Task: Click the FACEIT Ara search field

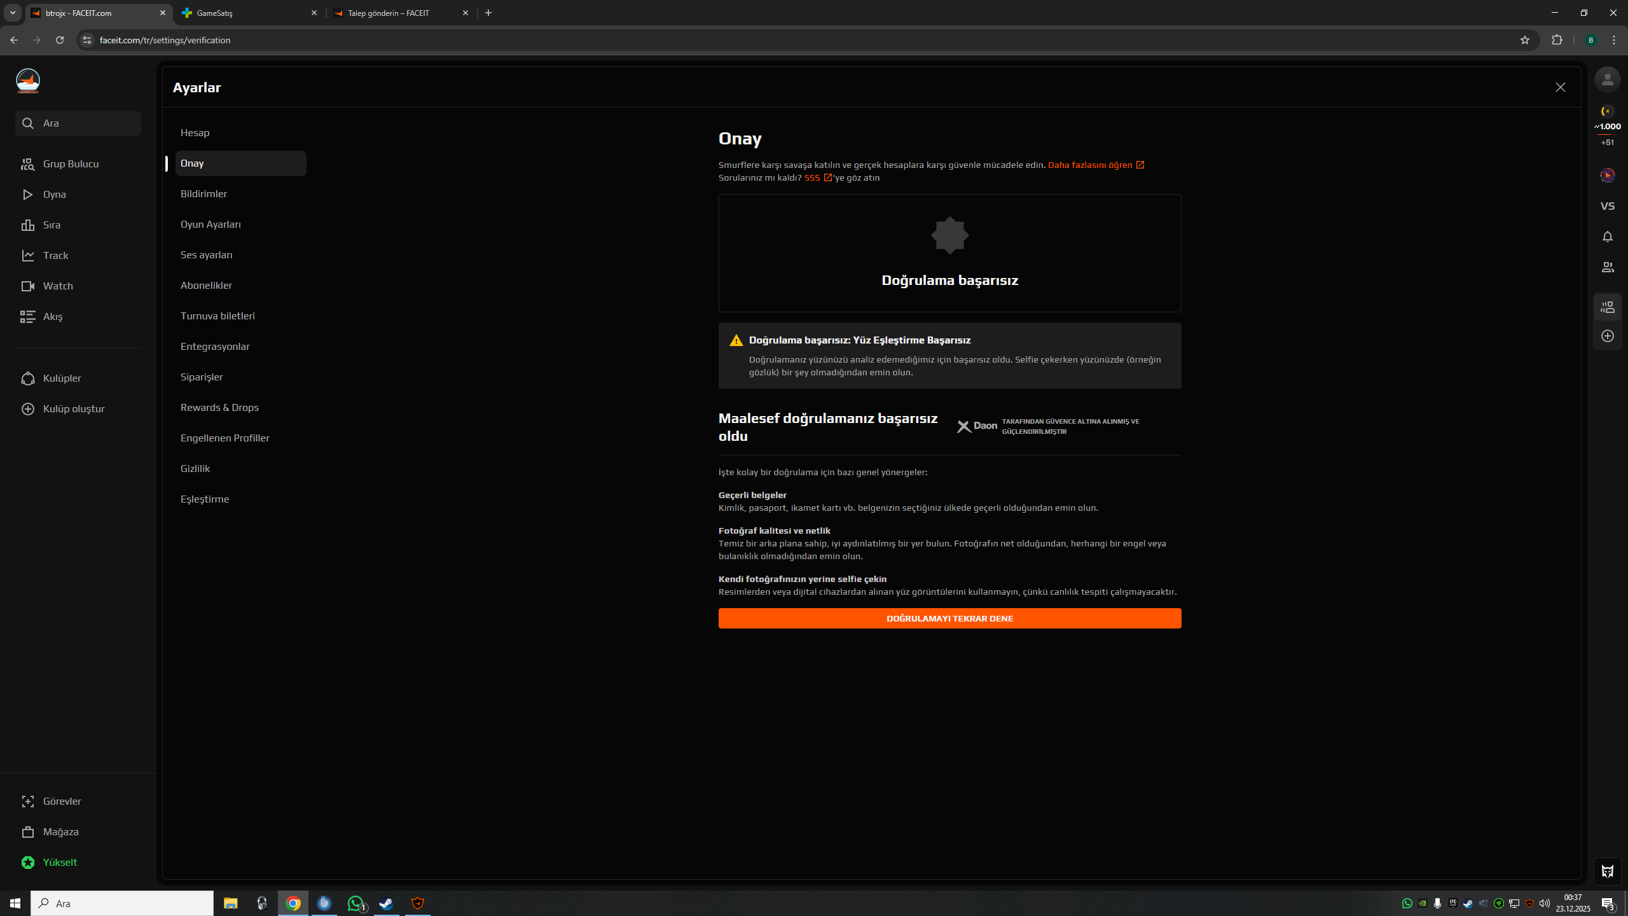Action: (78, 123)
